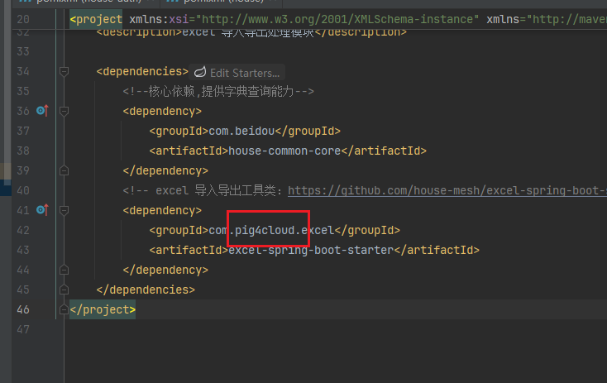The width and height of the screenshot is (607, 383).
Task: Click the sticky <project xmlns:xsi header line
Action: point(338,19)
